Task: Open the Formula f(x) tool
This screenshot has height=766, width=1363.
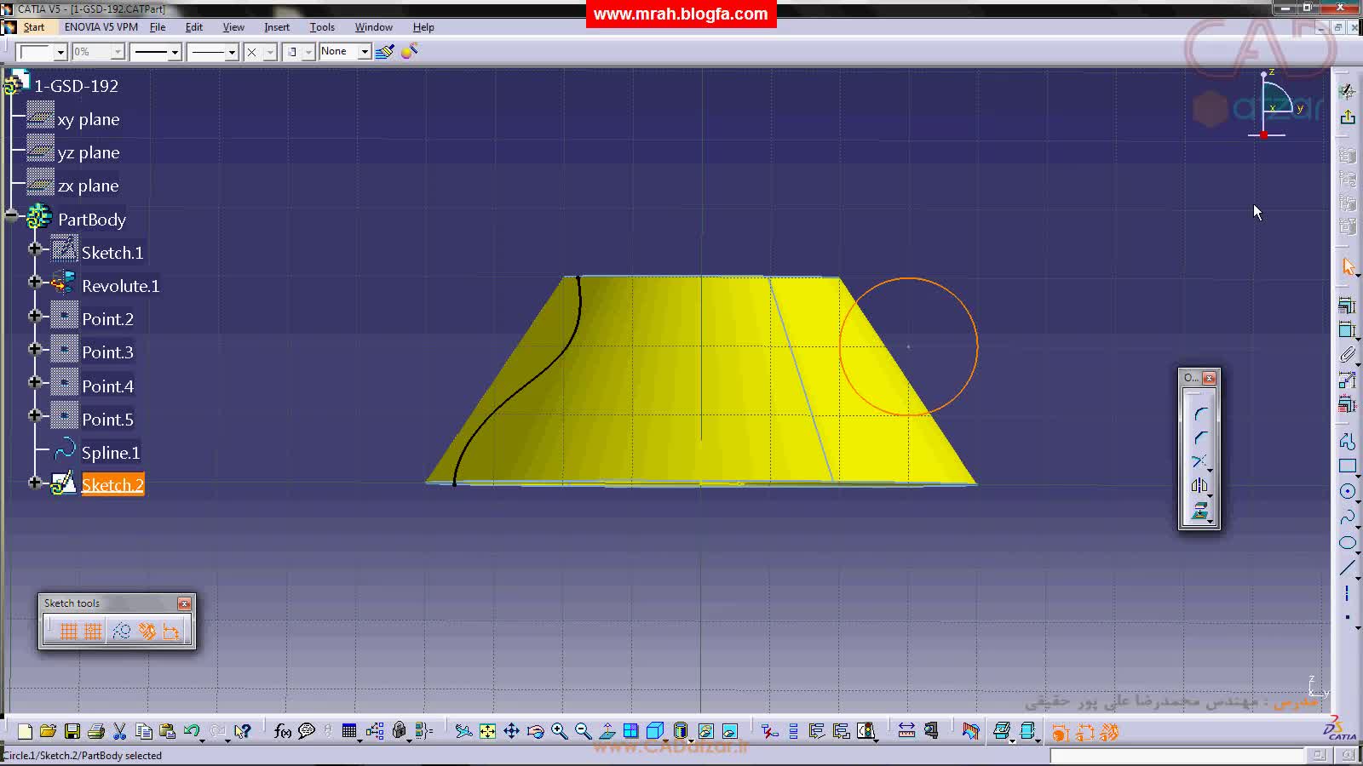Action: 283,731
